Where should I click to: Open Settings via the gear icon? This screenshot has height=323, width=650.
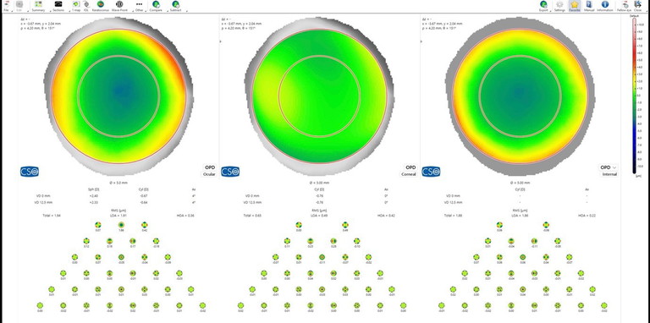coord(559,5)
